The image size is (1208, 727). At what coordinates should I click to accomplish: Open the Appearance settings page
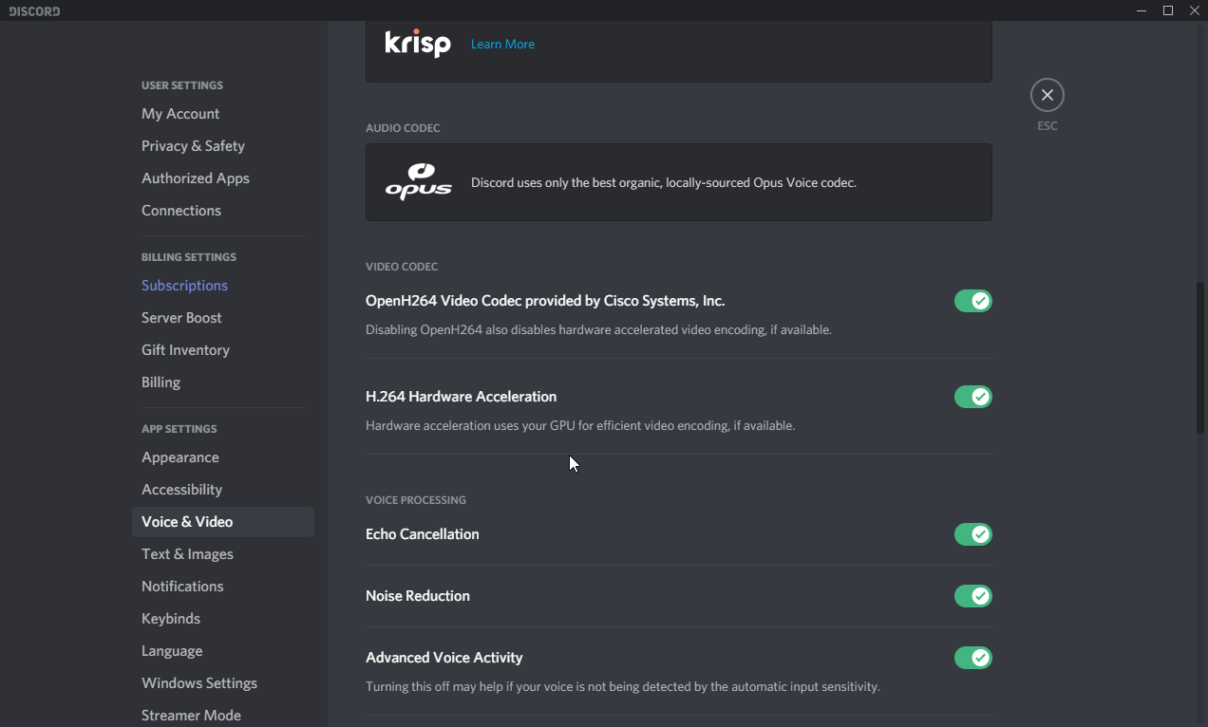[x=180, y=457]
